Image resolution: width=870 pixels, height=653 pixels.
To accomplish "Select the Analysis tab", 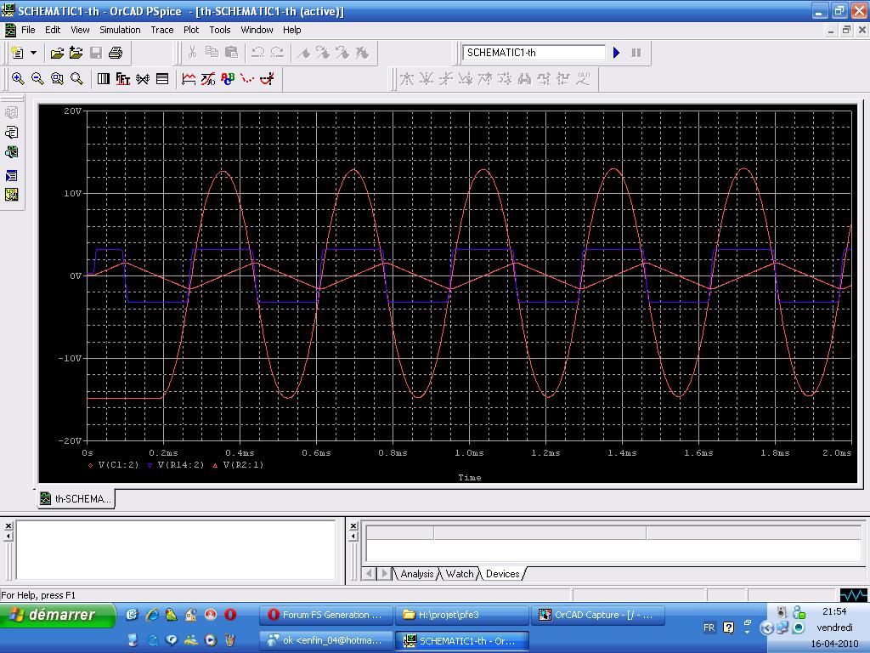I will (x=417, y=574).
